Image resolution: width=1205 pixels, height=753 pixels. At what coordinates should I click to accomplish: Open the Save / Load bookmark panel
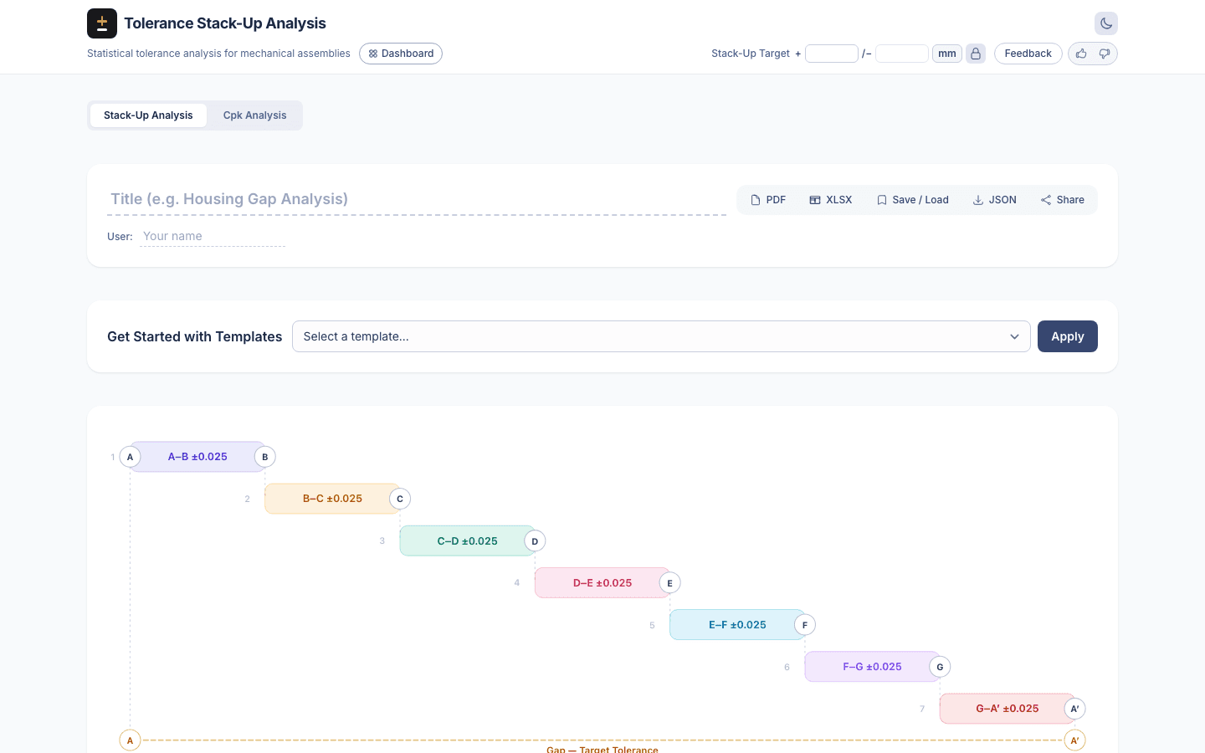[x=912, y=199]
